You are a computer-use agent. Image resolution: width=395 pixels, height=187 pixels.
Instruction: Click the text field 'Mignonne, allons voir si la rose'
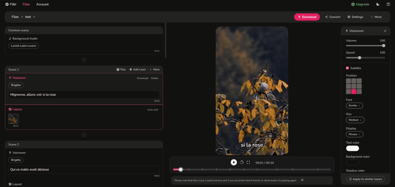pos(84,94)
